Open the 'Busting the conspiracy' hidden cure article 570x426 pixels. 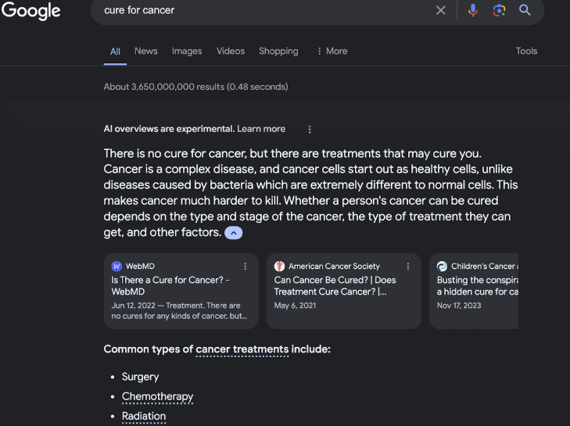click(477, 286)
